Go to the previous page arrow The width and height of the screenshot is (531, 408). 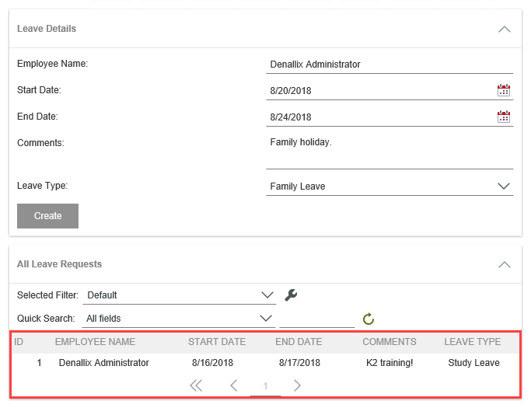pos(233,385)
